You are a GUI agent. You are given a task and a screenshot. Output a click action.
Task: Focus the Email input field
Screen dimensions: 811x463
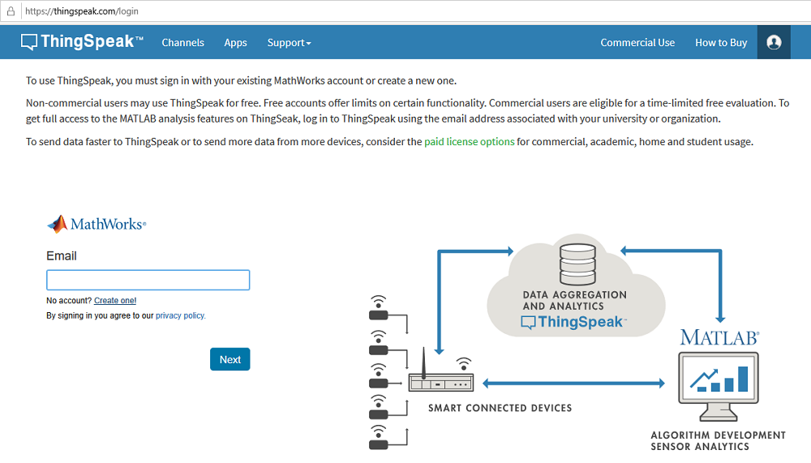click(x=148, y=280)
